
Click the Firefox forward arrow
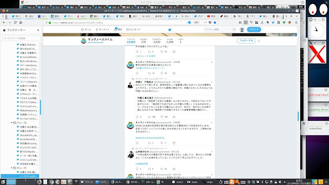pos(10,23)
